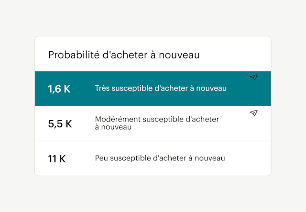This screenshot has width=306, height=212.
Task: Click the 1,6 K count
Action: pyautogui.click(x=59, y=89)
